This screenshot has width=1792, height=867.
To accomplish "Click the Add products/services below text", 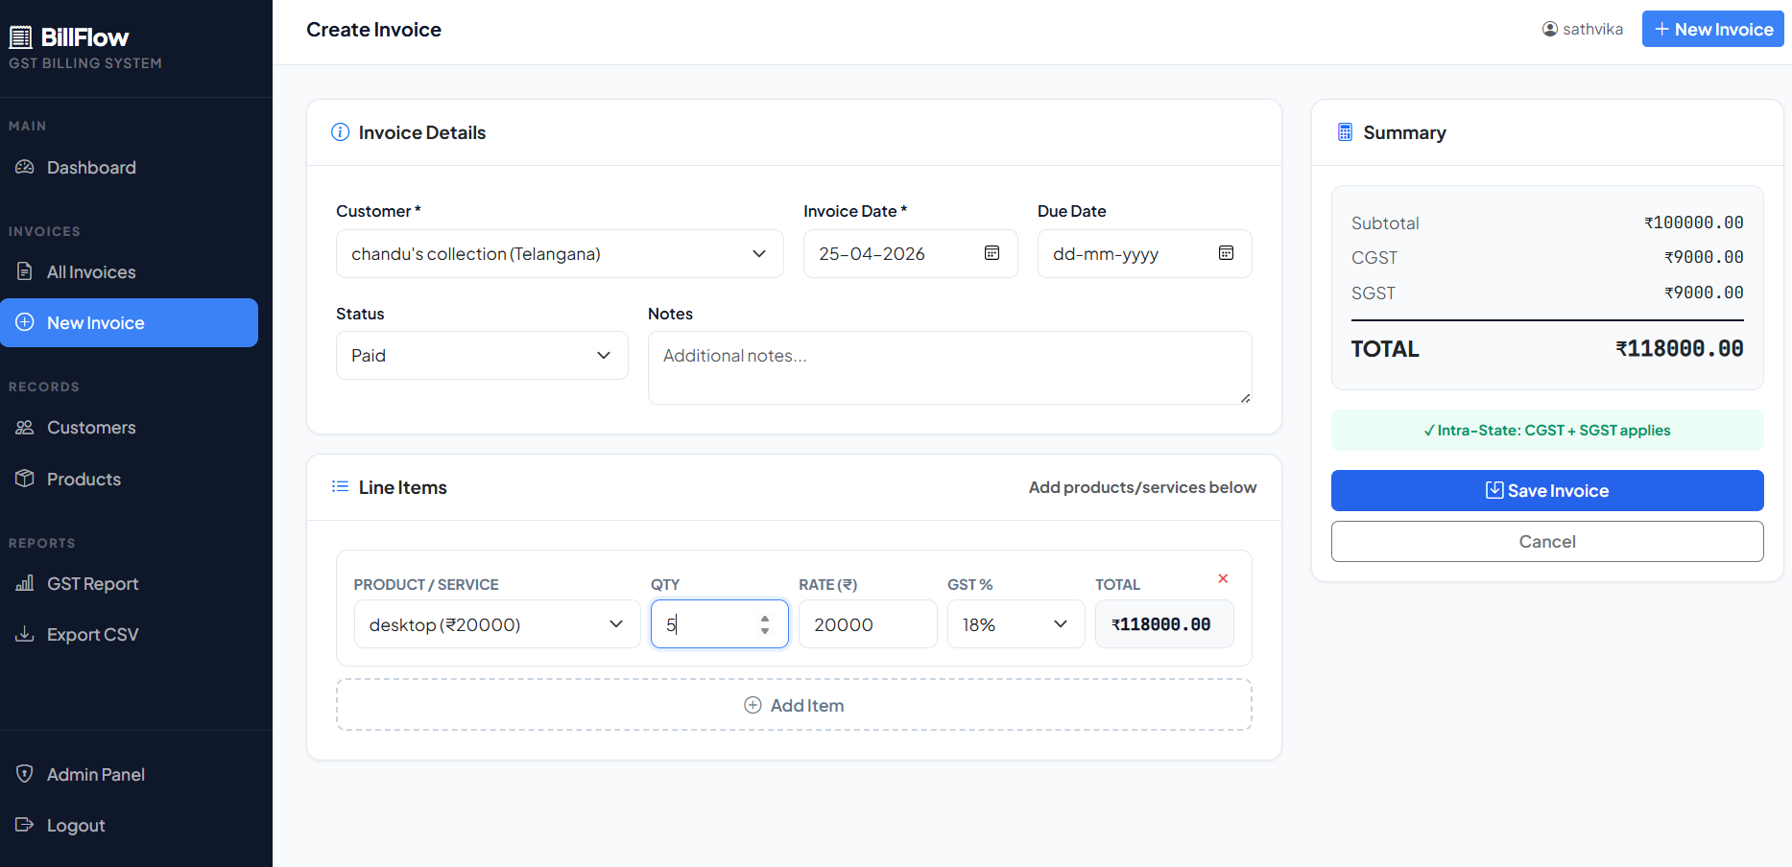I will [1142, 487].
